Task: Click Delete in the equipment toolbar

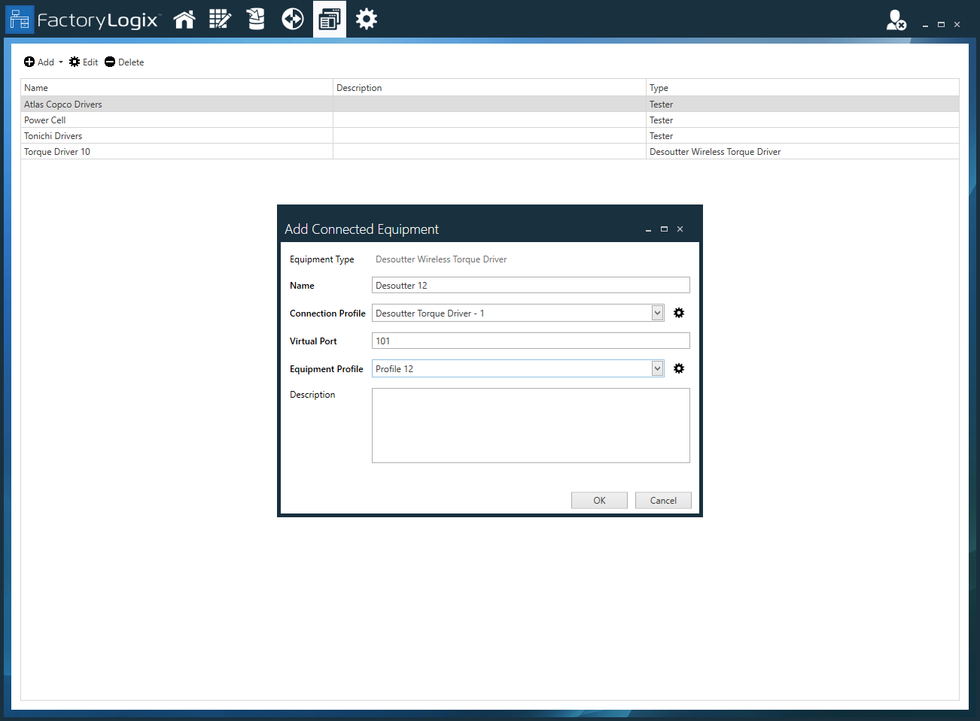Action: pyautogui.click(x=123, y=62)
